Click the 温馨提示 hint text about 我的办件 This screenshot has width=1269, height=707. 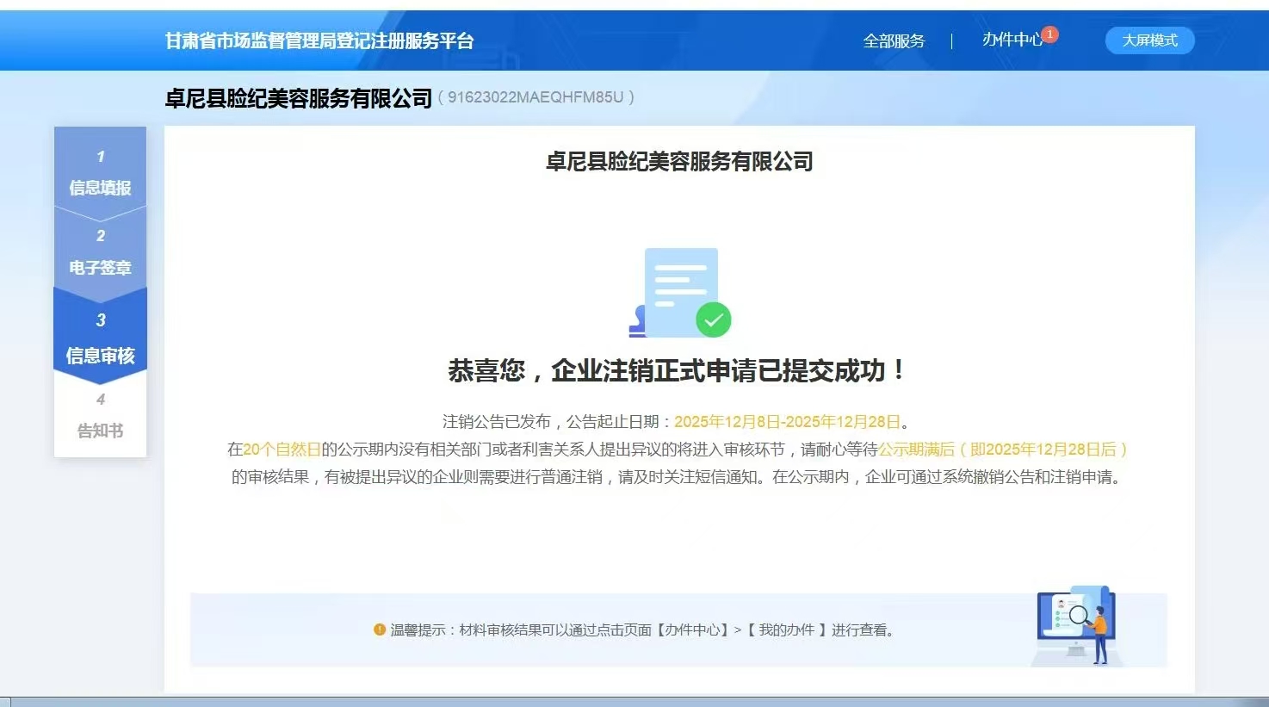[641, 630]
